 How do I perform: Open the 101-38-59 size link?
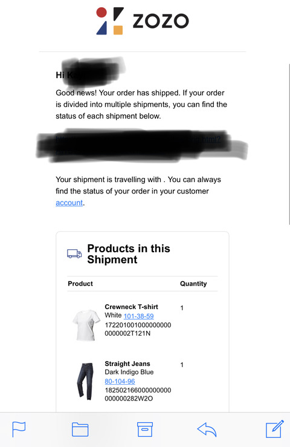tap(139, 316)
